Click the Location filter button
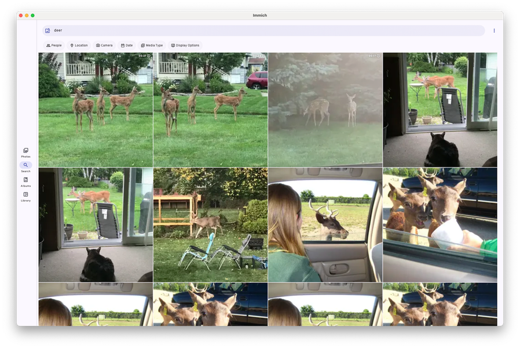 click(79, 45)
